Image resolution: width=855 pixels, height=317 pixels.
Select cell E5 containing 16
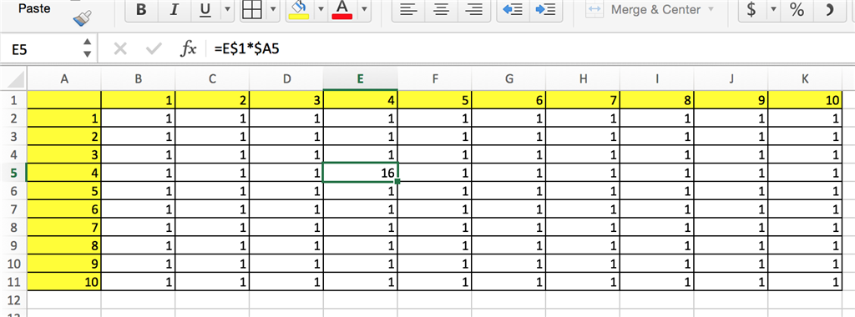(361, 173)
